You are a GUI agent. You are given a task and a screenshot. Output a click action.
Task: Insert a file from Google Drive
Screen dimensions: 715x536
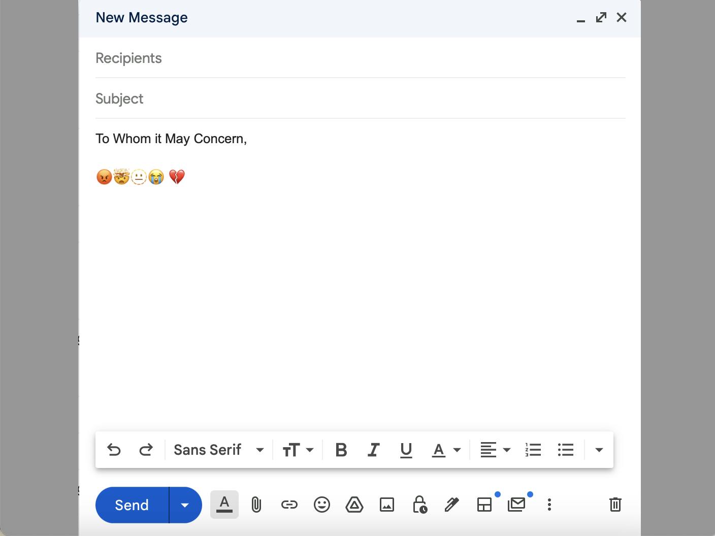click(x=354, y=505)
